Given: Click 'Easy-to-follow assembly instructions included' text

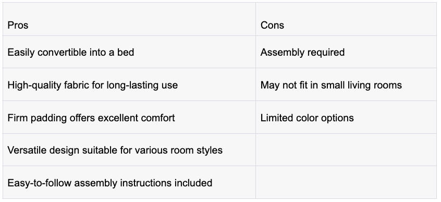Looking at the screenshot, I should (x=109, y=183).
